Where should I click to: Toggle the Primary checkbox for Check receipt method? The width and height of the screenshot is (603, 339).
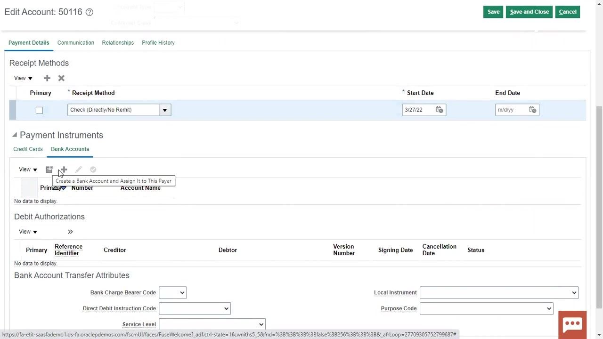(x=39, y=110)
